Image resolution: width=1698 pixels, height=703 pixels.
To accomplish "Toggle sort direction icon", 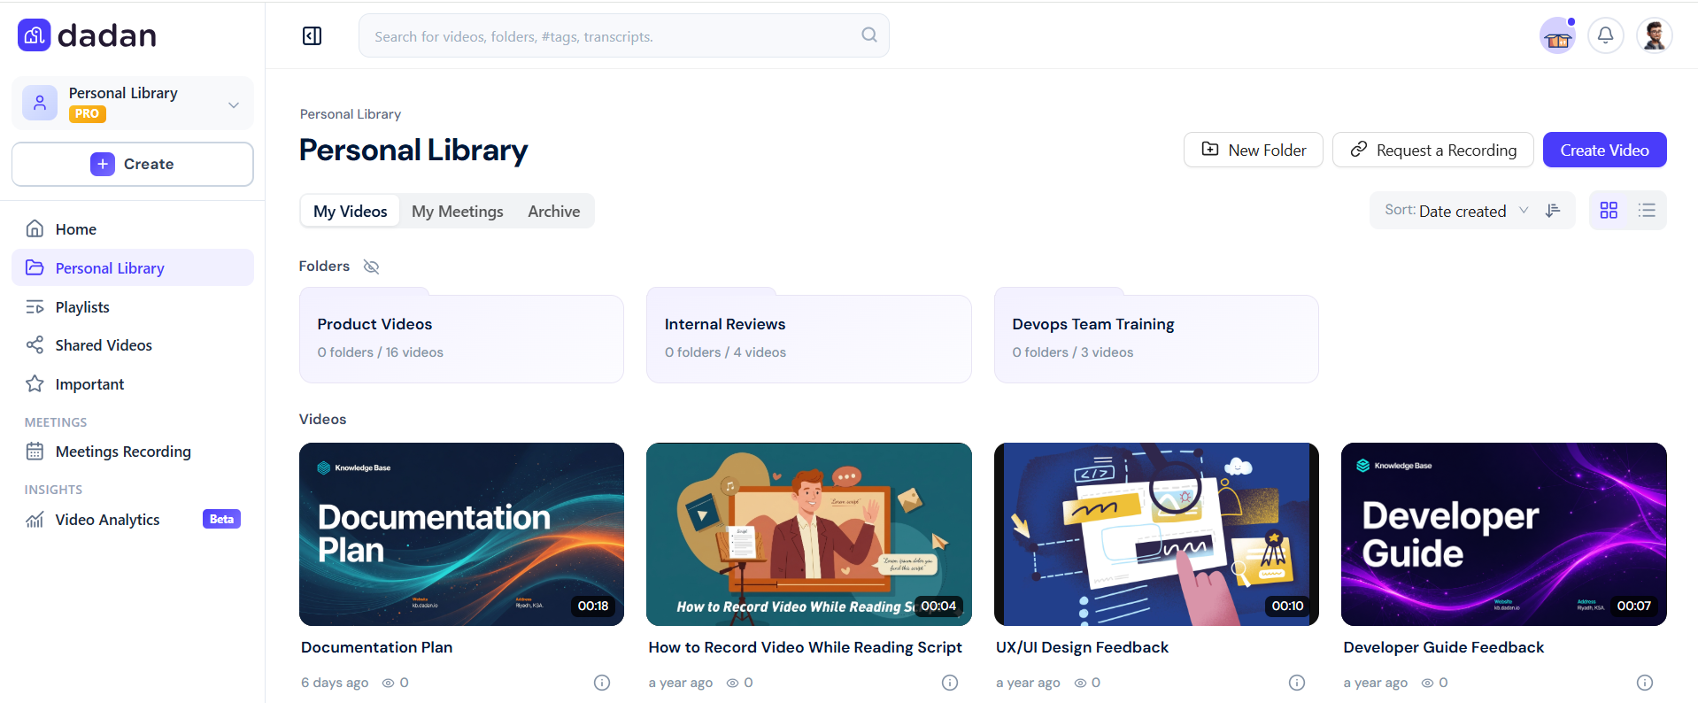I will [x=1553, y=210].
